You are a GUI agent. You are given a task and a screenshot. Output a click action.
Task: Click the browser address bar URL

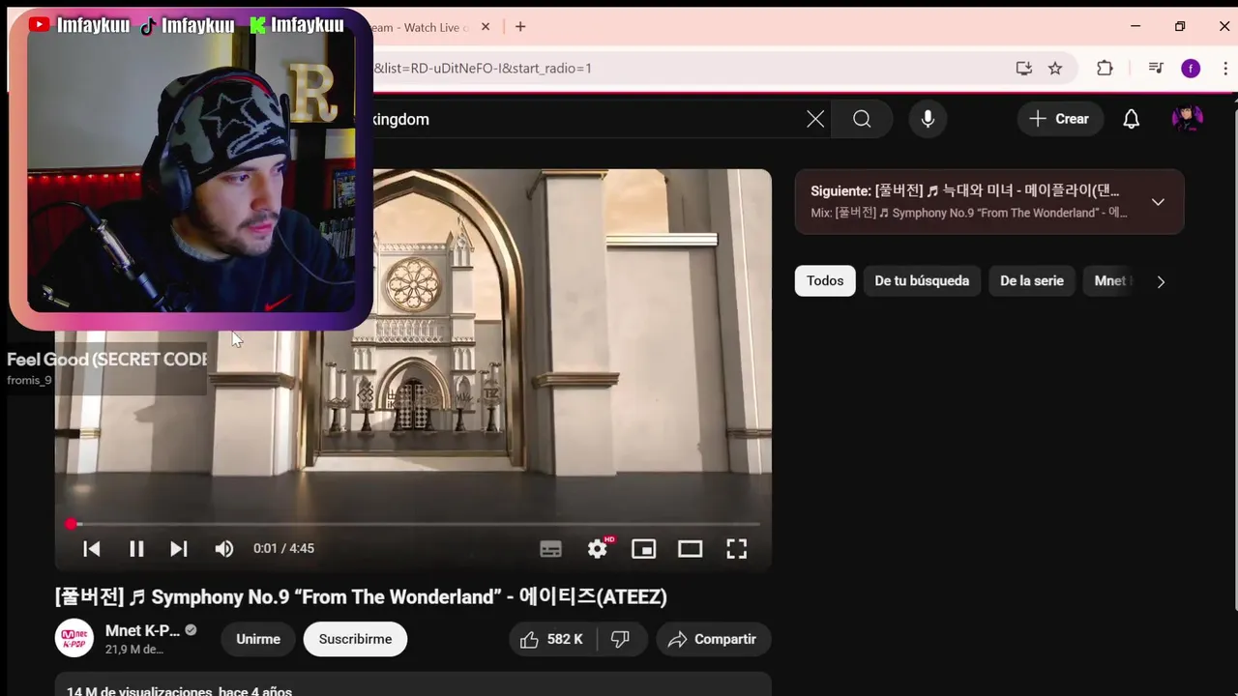(x=482, y=68)
